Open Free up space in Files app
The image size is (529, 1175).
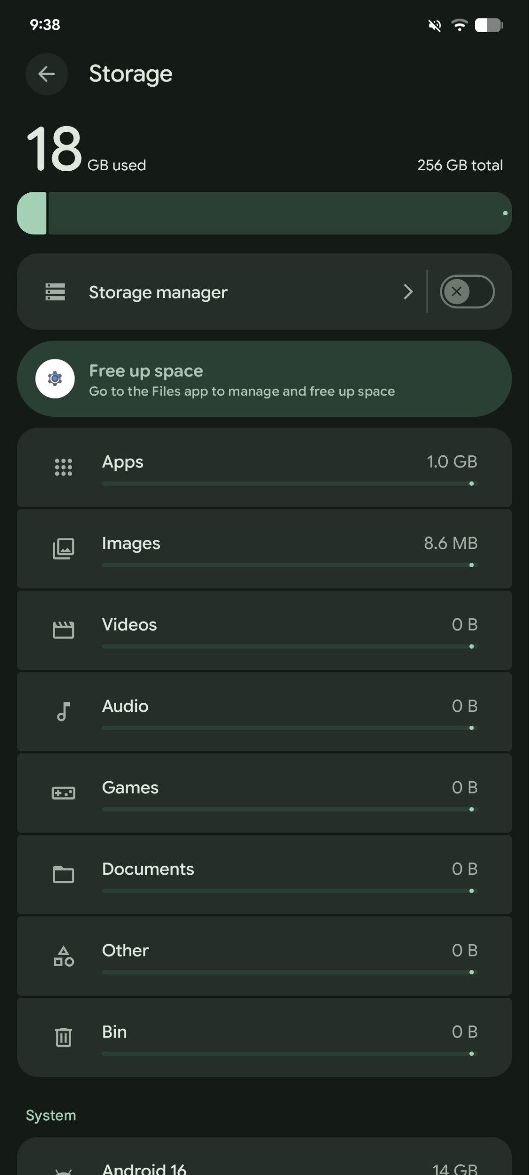coord(264,379)
